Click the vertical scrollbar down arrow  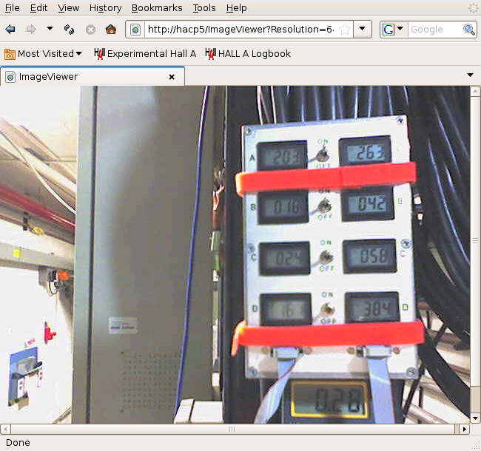coord(475,418)
